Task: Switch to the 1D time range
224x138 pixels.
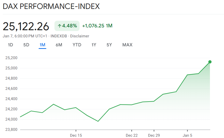Action: pos(10,45)
